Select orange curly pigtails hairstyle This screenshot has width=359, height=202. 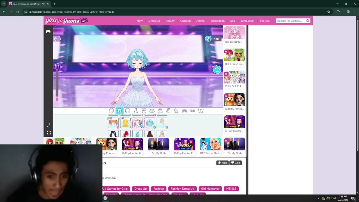pyautogui.click(x=113, y=123)
